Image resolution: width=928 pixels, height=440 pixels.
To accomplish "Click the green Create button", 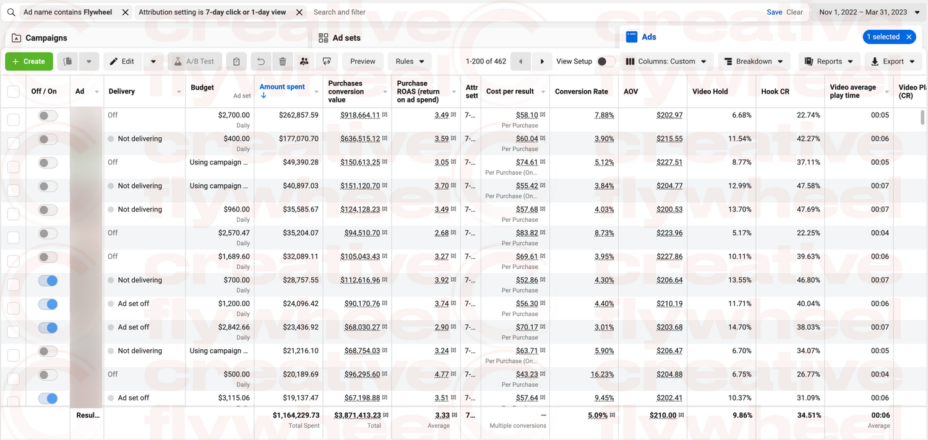I will (29, 61).
